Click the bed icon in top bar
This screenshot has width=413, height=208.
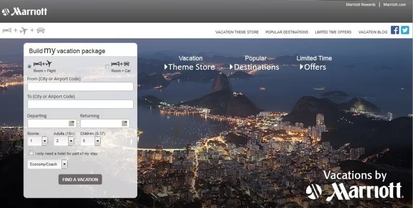[7, 30]
